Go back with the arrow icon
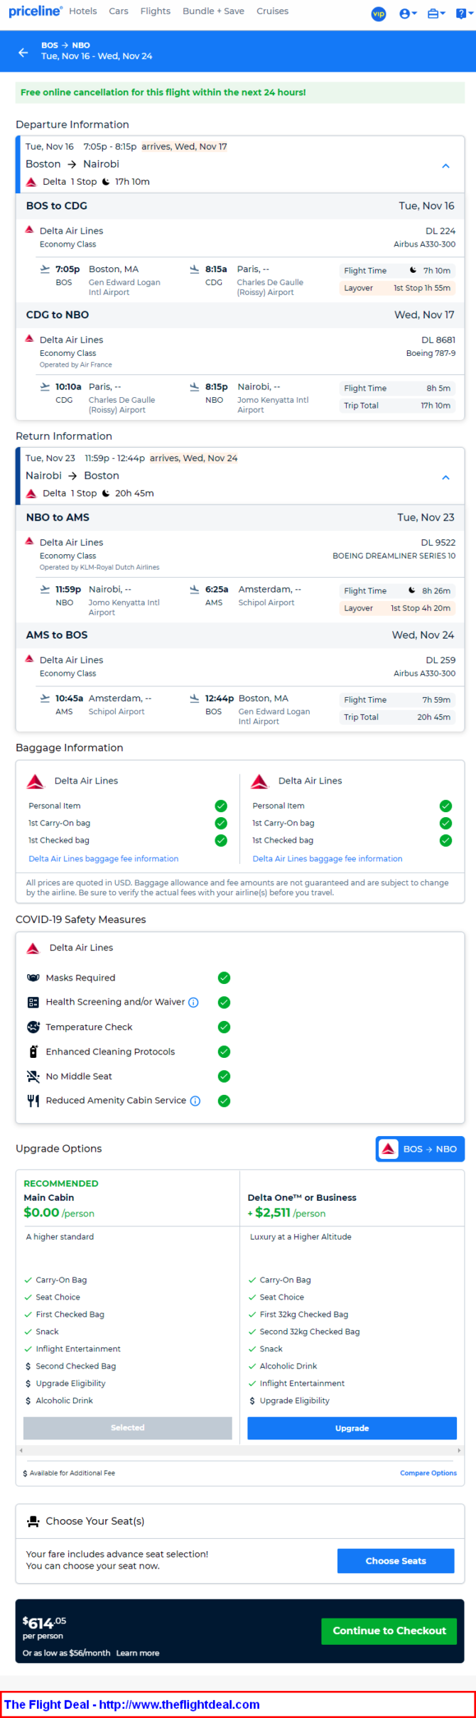476x1718 pixels. point(23,52)
